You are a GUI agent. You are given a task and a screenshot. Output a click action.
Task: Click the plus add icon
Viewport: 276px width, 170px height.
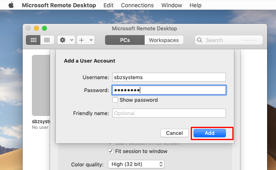click(82, 40)
